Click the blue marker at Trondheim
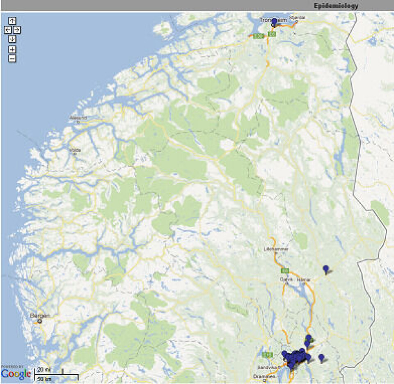Screen dimensions: 394x384 274,22
